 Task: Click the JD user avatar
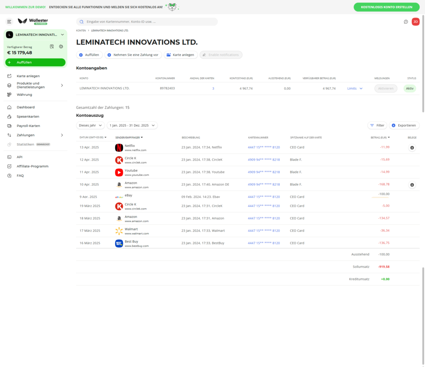415,22
